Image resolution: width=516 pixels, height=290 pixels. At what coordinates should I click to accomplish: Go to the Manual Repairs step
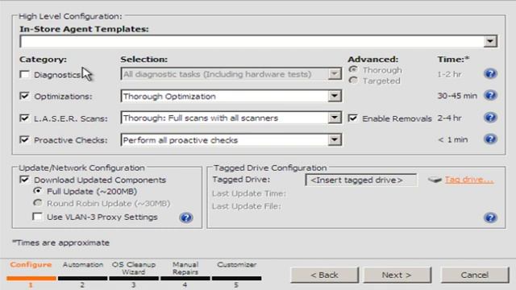pyautogui.click(x=185, y=268)
